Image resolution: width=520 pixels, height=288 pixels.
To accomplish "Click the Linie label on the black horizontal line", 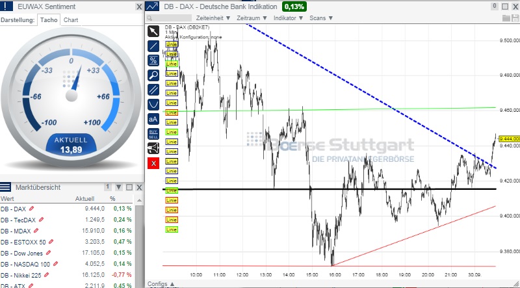I will tap(172, 190).
